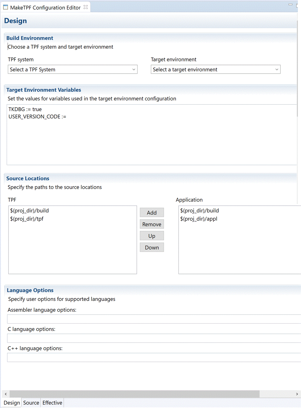The height and width of the screenshot is (408, 301).
Task: Select the Design tab at bottom
Action: pos(12,403)
